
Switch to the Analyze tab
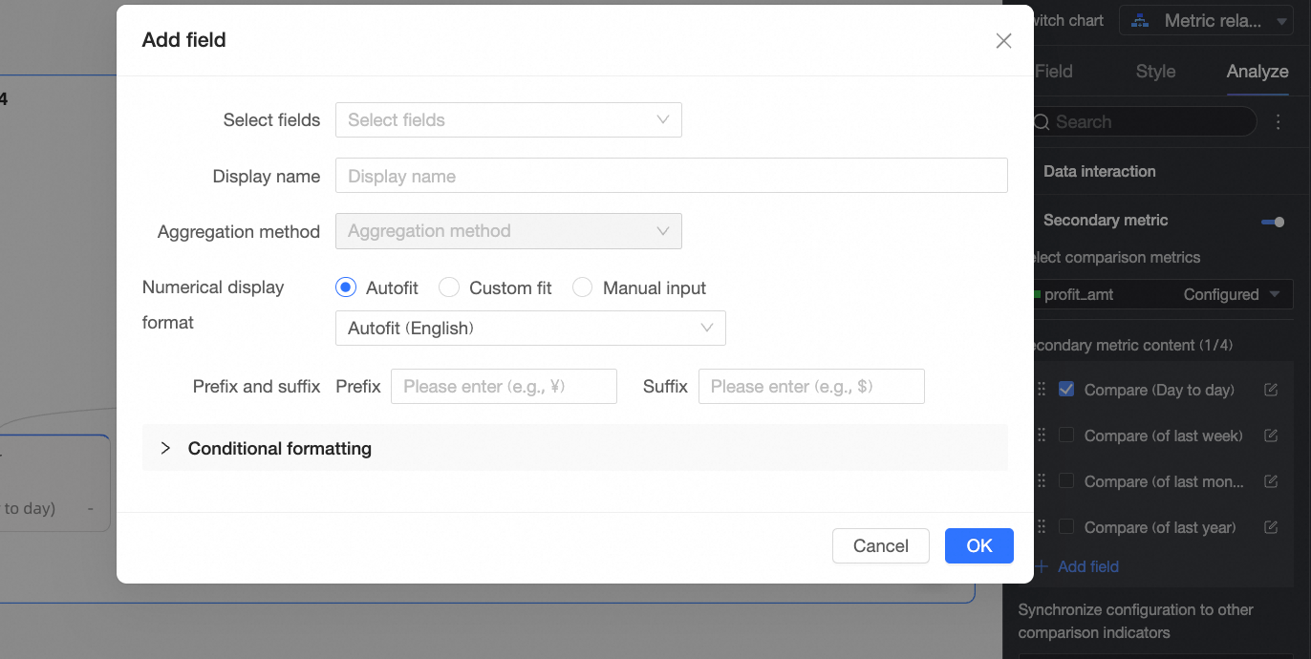[x=1257, y=72]
